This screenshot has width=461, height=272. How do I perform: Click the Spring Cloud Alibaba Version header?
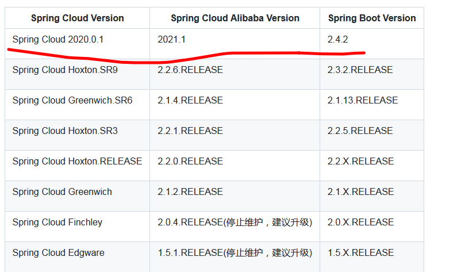pyautogui.click(x=235, y=18)
